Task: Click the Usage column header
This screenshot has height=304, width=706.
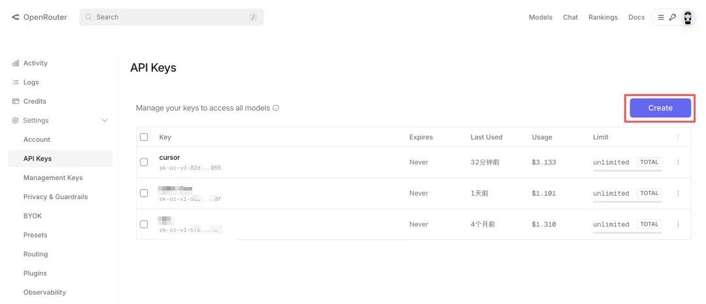Action: pyautogui.click(x=542, y=137)
